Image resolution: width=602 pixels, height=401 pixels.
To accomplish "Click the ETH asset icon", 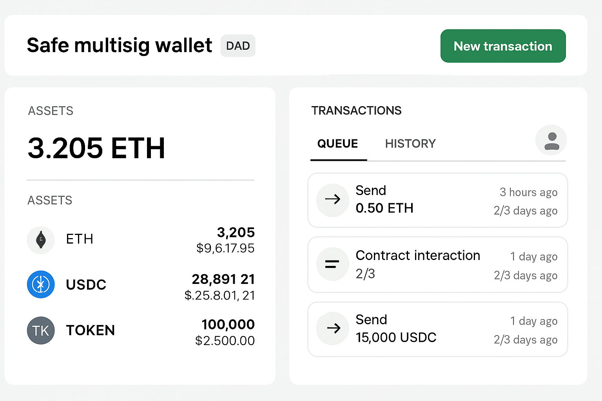I will (x=41, y=240).
